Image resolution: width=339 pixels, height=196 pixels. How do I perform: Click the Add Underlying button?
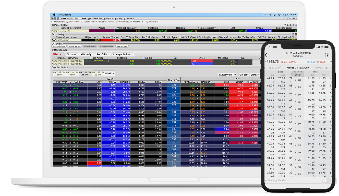pyautogui.click(x=59, y=46)
